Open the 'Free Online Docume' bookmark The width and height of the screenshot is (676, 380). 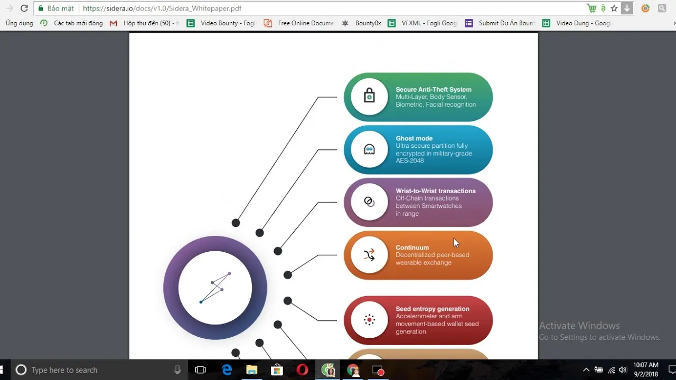click(x=298, y=23)
